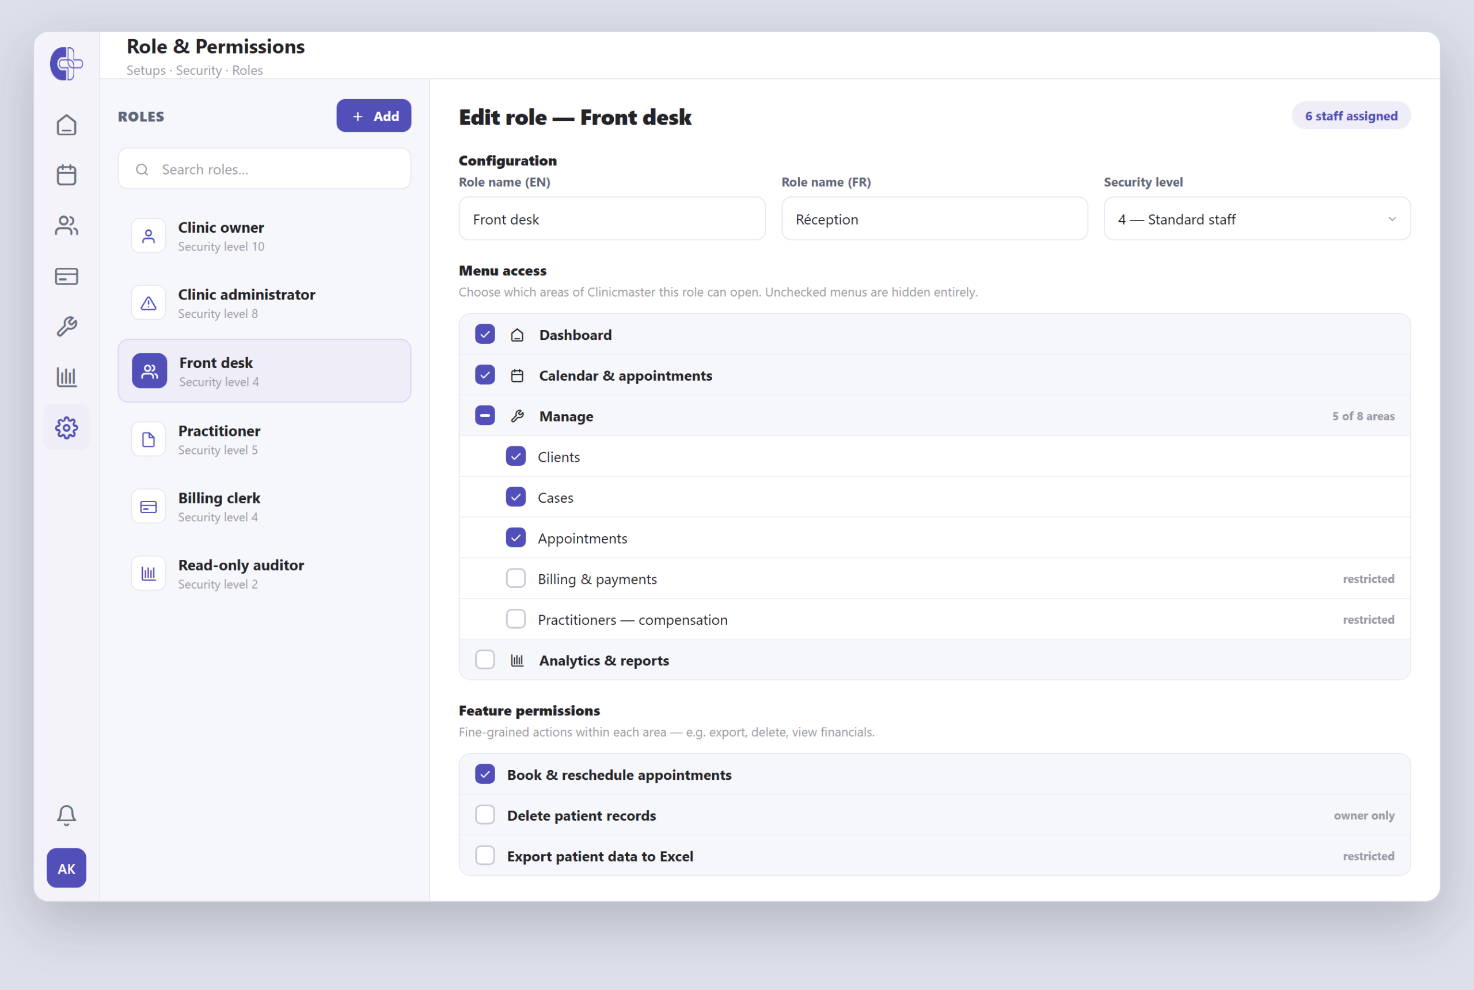Screen dimensions: 1474x990
Task: Go to the Home sidebar icon
Action: [66, 125]
